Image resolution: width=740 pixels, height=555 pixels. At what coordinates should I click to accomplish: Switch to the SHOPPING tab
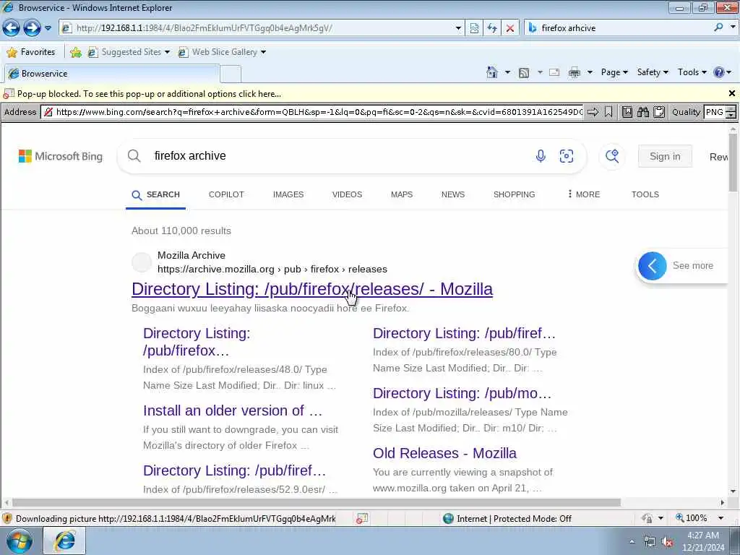tap(514, 194)
